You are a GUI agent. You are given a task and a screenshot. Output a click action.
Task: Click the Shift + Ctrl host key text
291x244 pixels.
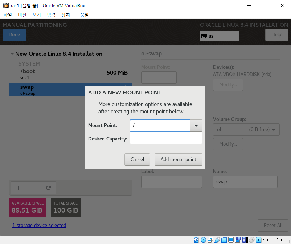pos(273,240)
